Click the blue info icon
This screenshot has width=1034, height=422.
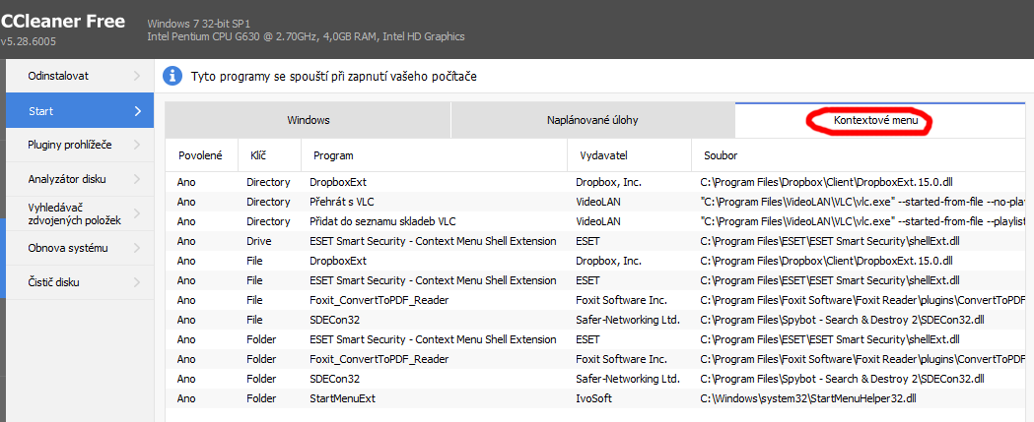[172, 76]
